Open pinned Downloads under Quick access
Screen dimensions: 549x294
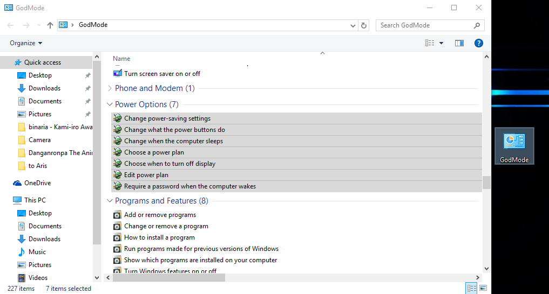44,88
